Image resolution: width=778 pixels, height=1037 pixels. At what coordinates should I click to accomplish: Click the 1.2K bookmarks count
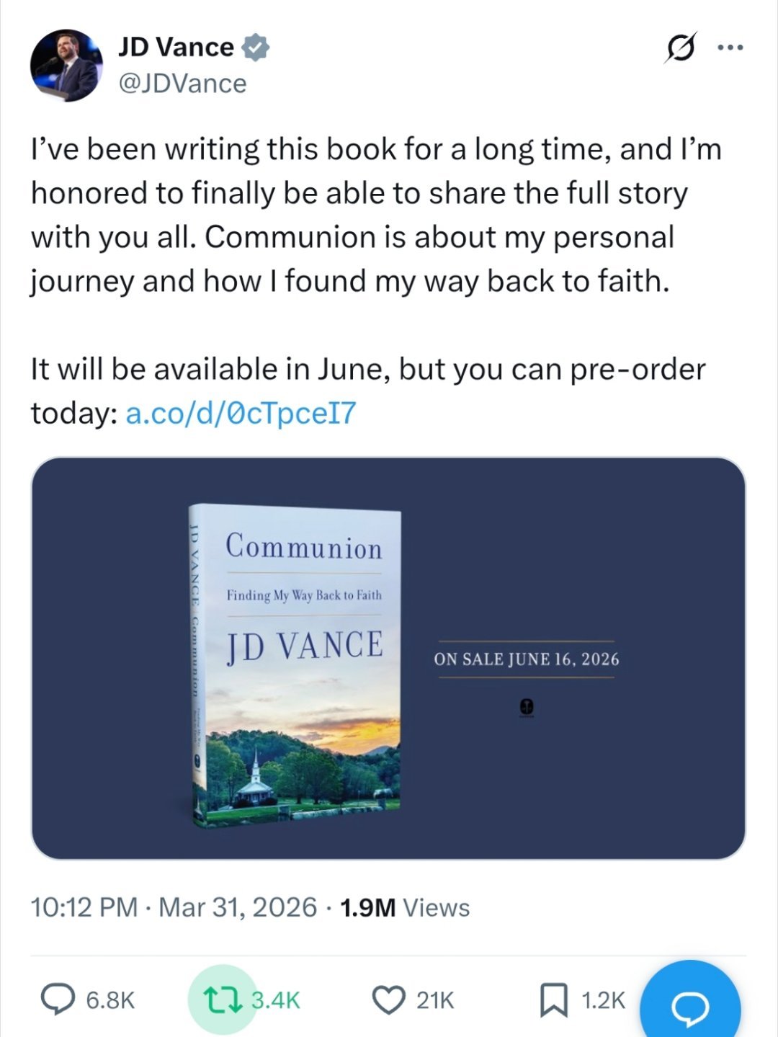(603, 1000)
